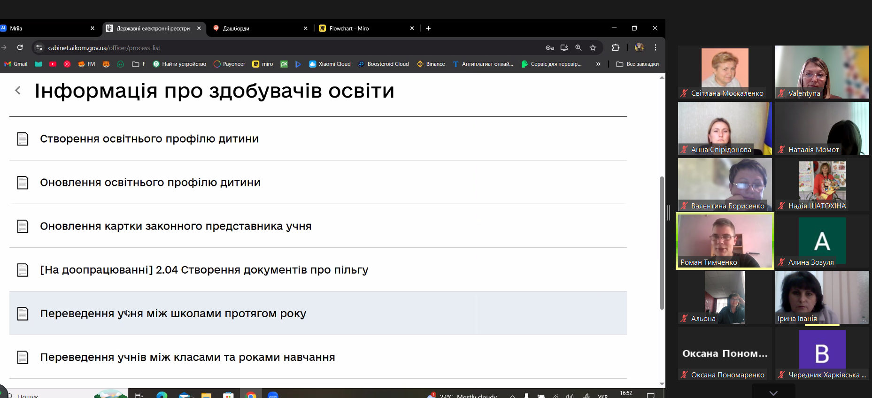
Task: Open the browser extensions puzzle icon
Action: click(616, 47)
